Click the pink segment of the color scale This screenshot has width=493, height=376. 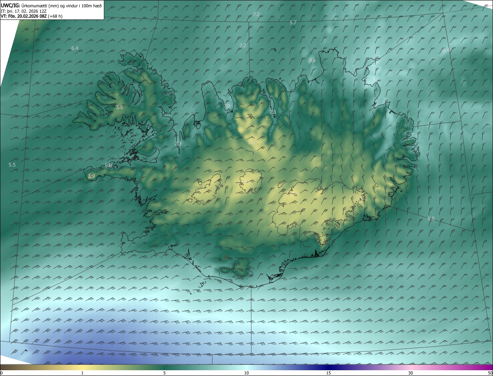click(x=411, y=367)
